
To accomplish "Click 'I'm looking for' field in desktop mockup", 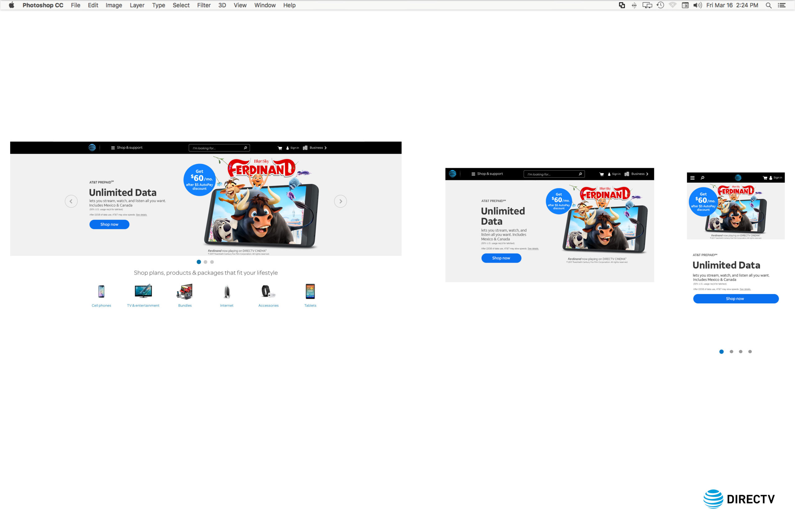I will (219, 148).
